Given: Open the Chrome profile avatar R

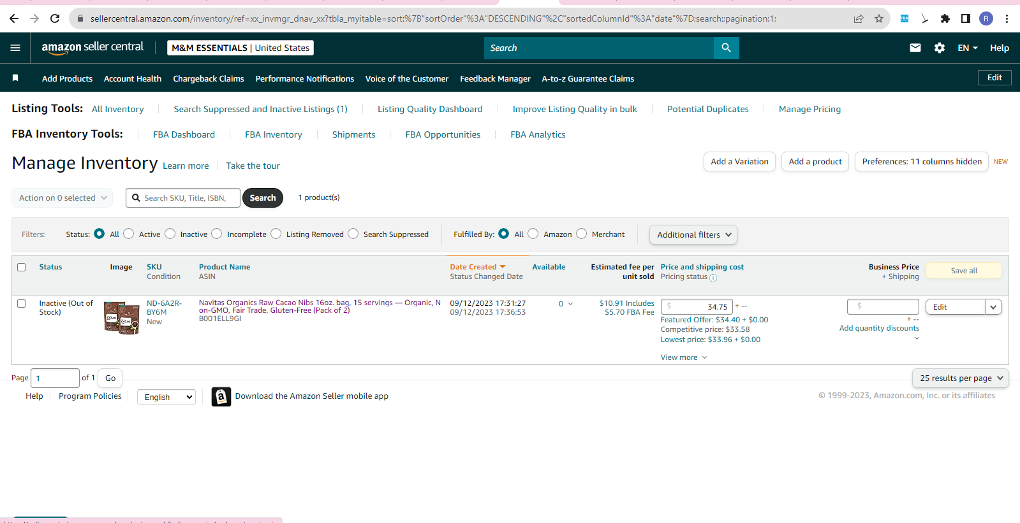Looking at the screenshot, I should click(x=986, y=18).
